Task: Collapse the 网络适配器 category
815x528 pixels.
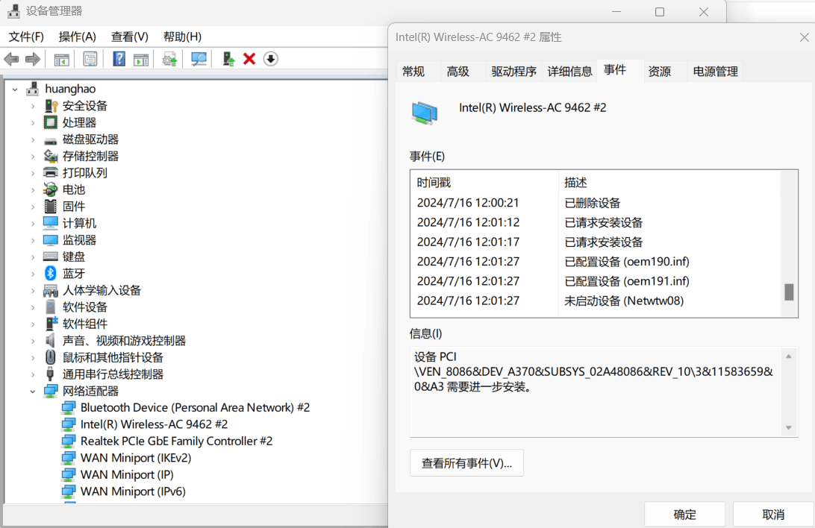Action: tap(33, 391)
